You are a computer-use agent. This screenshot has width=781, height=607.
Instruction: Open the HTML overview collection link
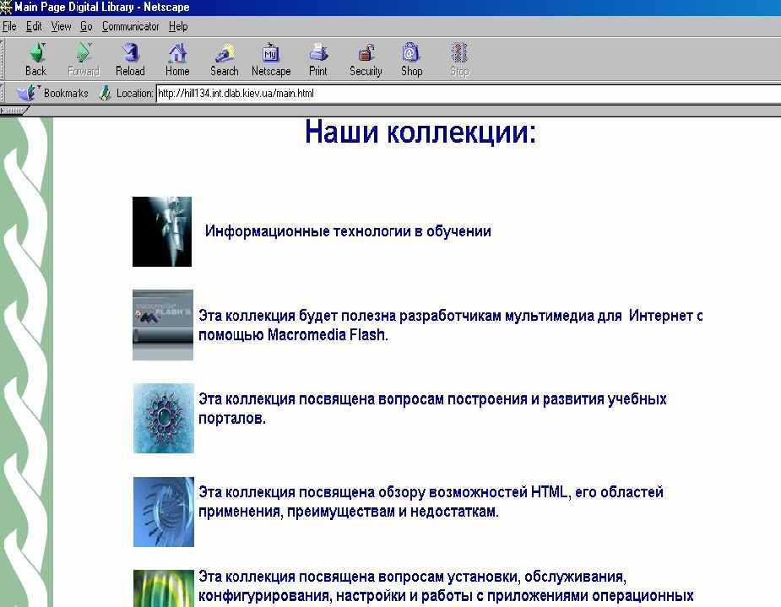[431, 501]
